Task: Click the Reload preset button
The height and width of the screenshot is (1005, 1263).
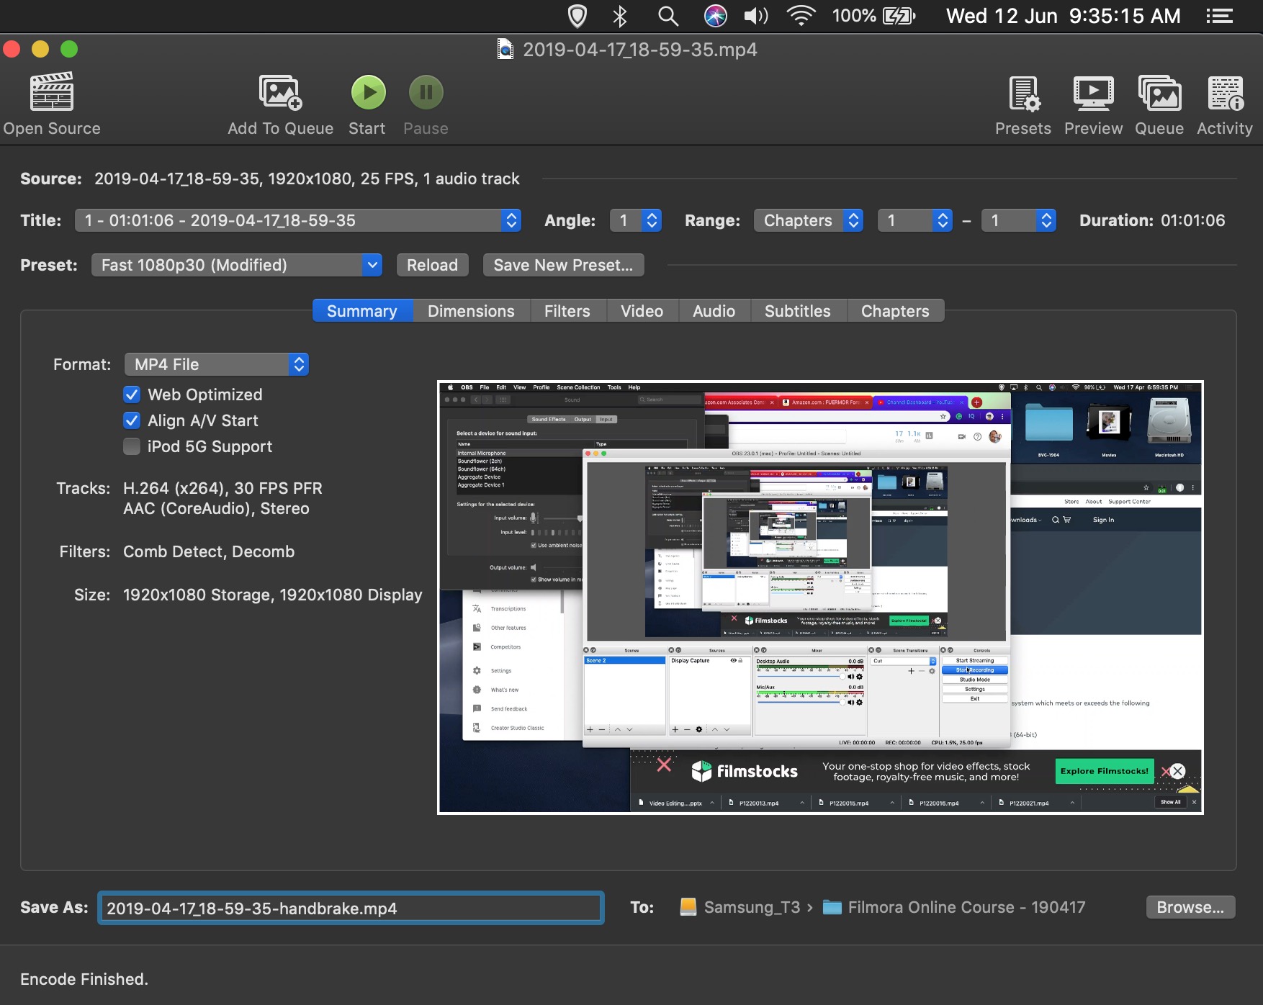Action: (433, 265)
